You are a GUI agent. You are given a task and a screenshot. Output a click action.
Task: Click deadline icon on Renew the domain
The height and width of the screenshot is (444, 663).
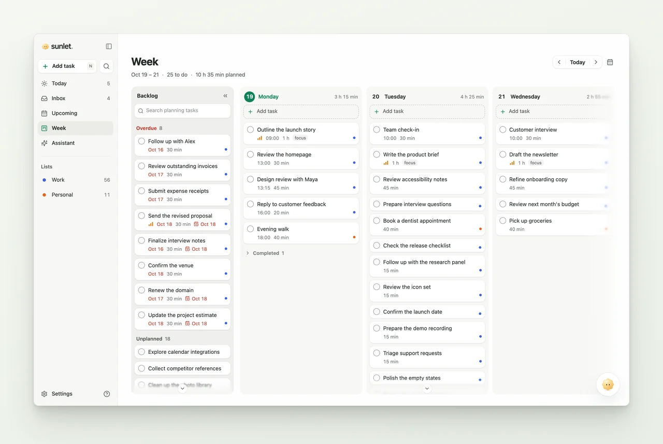(188, 299)
